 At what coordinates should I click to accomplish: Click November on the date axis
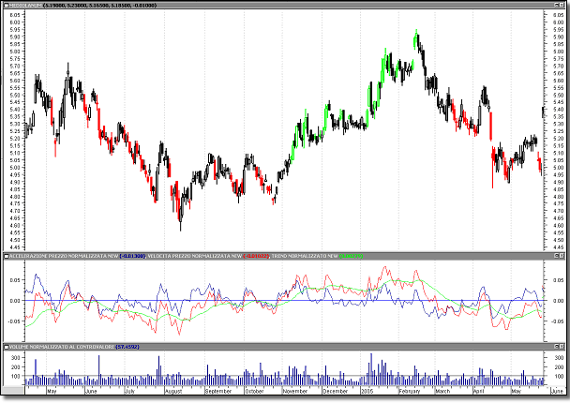coord(295,391)
